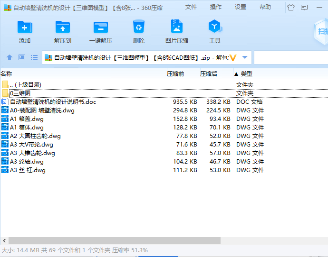Click the DWG icon of A2 大圆柱齿轮.dwg
This screenshot has height=257, width=328.
pyautogui.click(x=5, y=136)
